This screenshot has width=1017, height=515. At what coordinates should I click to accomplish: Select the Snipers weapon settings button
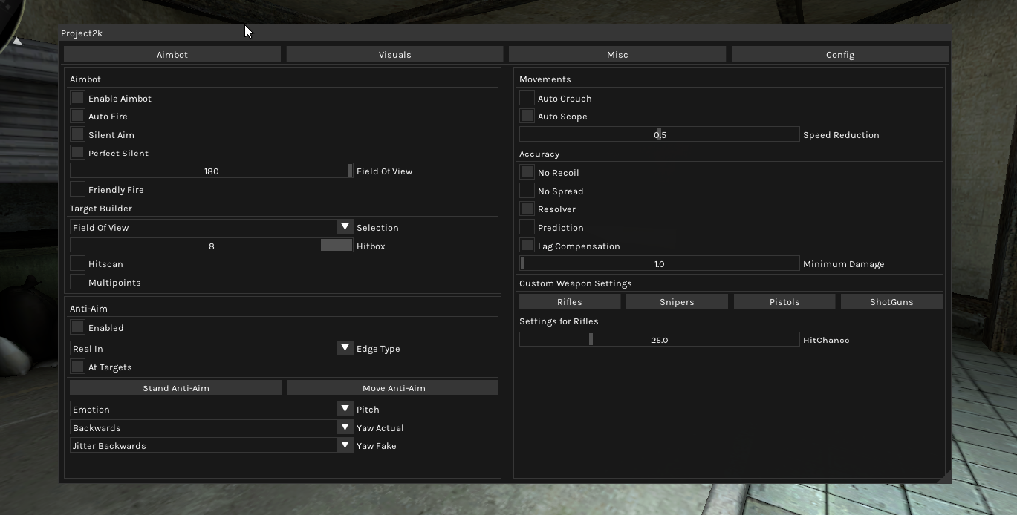(676, 301)
